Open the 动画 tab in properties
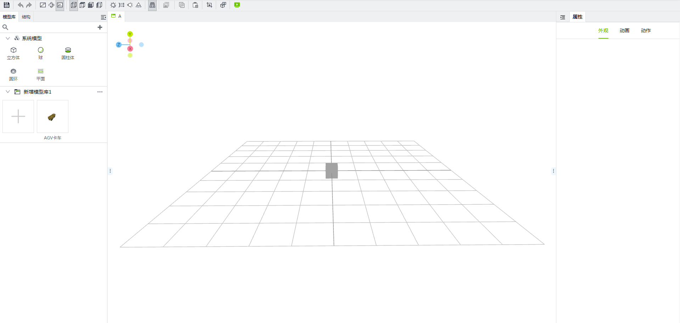The image size is (680, 323). pyautogui.click(x=624, y=30)
